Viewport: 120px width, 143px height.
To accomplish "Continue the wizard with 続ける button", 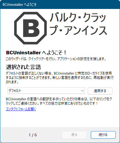I will 103,135.
